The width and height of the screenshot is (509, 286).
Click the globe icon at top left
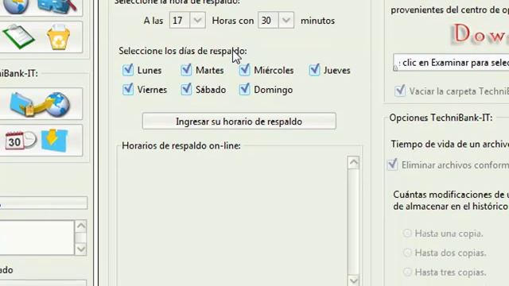[16, 6]
